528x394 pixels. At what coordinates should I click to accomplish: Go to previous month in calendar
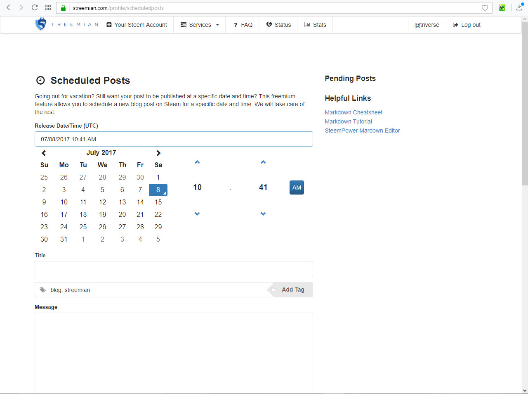[44, 153]
